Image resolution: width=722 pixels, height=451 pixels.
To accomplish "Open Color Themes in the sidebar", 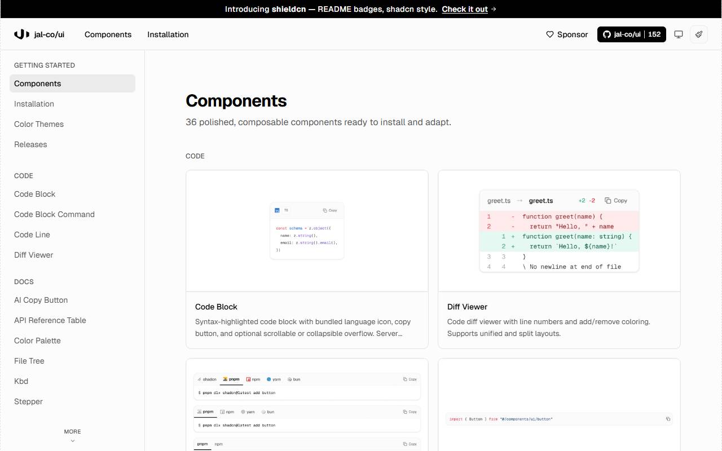I will click(x=72, y=124).
